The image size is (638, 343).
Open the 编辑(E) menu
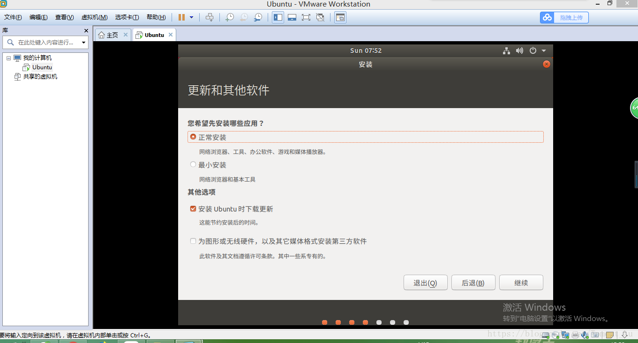coord(38,17)
